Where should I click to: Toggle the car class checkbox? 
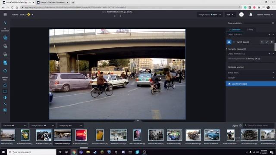pyautogui.click(x=234, y=42)
